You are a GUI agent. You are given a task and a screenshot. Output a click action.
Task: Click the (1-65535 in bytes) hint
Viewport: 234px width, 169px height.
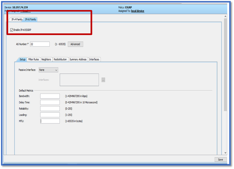[74, 121]
